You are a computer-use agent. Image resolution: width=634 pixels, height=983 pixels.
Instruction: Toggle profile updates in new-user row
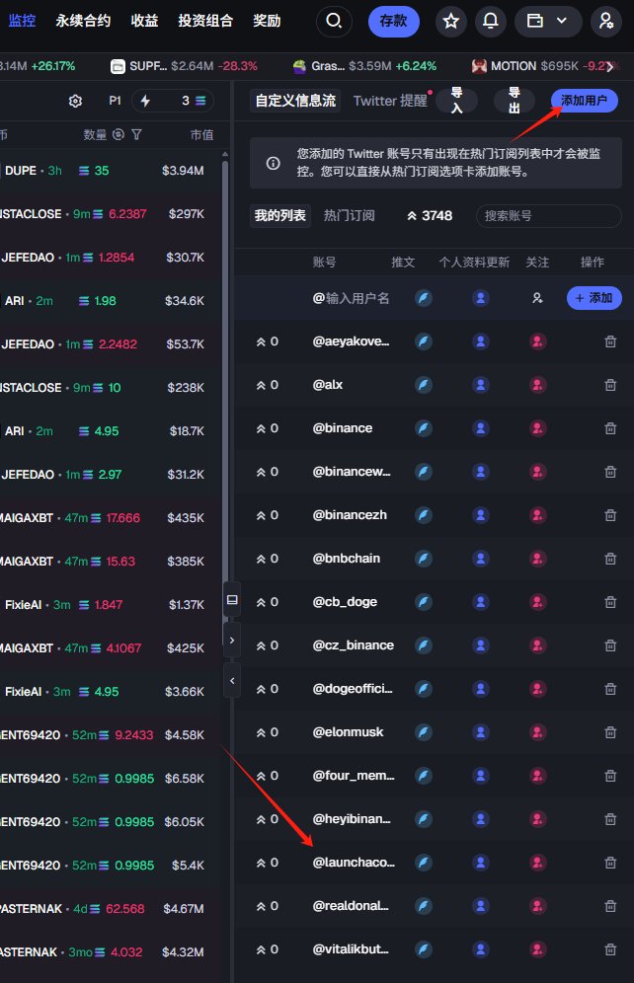click(x=480, y=298)
